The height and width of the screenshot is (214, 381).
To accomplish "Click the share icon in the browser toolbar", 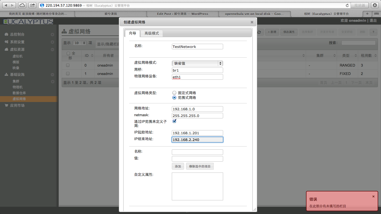I will click(32, 5).
